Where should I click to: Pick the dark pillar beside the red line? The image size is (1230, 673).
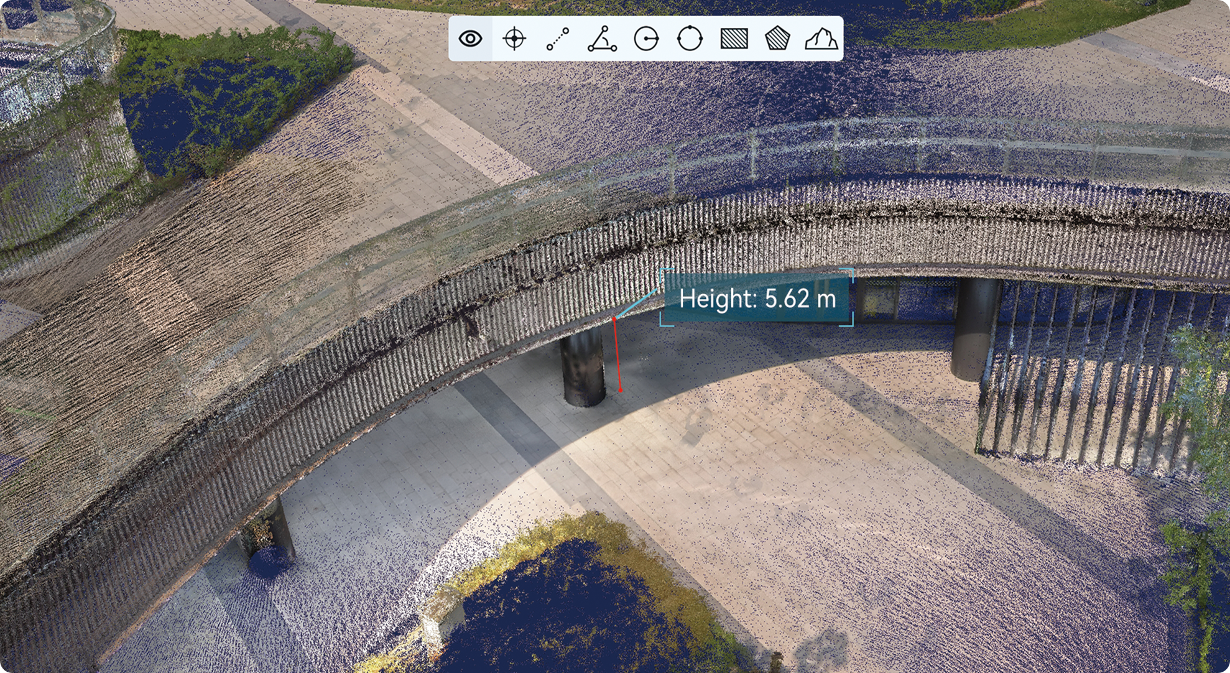point(583,367)
